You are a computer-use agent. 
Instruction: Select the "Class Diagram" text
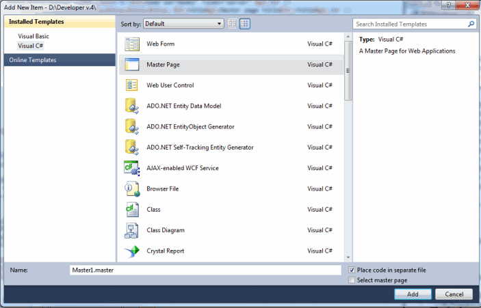[166, 230]
